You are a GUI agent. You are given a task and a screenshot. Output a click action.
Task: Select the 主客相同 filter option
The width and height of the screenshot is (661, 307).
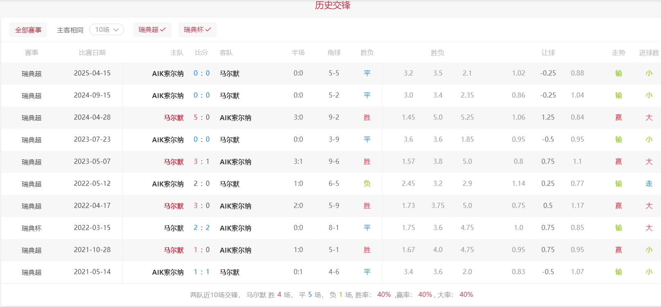pos(70,30)
